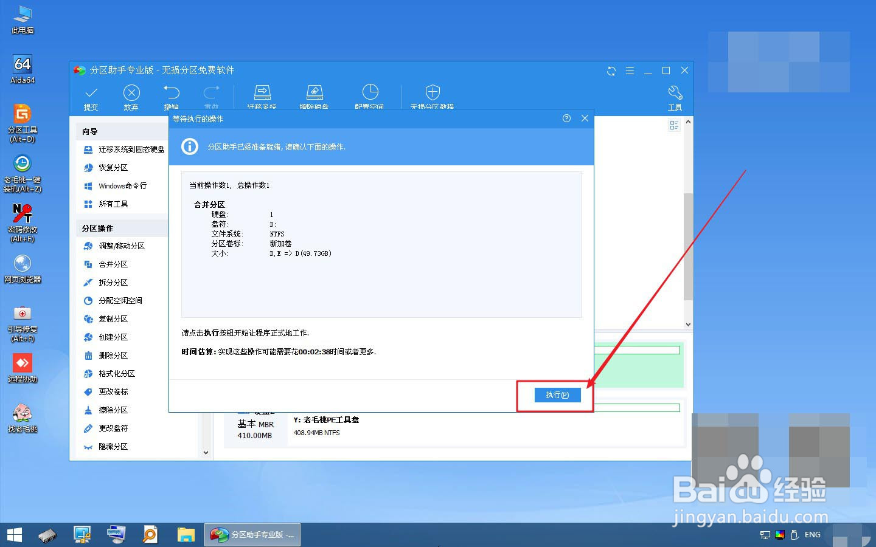Viewport: 876px width, 547px height.
Task: Open the Windows Start menu
Action: [x=15, y=535]
